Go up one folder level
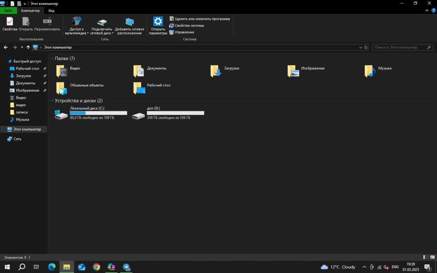This screenshot has width=437, height=273. click(x=28, y=47)
